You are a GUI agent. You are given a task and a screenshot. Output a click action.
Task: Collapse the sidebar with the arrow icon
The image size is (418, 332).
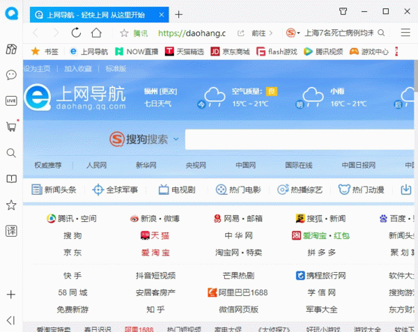tap(10, 321)
